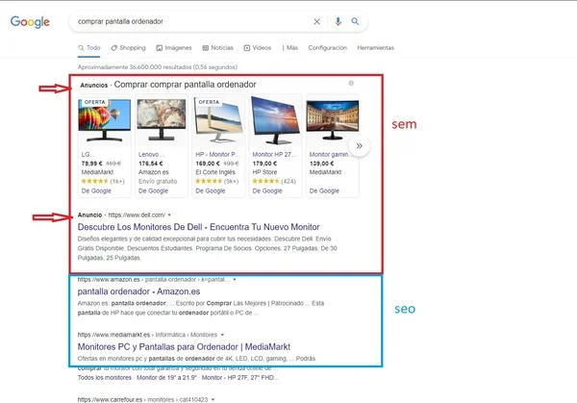Click the HP - Monitor P title link
Screen dimensions: 577x403
218,155
